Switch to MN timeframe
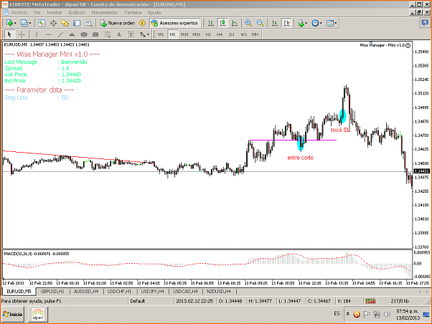Image resolution: width=432 pixels, height=324 pixels. click(255, 34)
